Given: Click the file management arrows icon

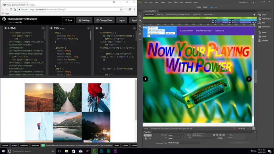Looking at the screenshot, I should [140, 21].
